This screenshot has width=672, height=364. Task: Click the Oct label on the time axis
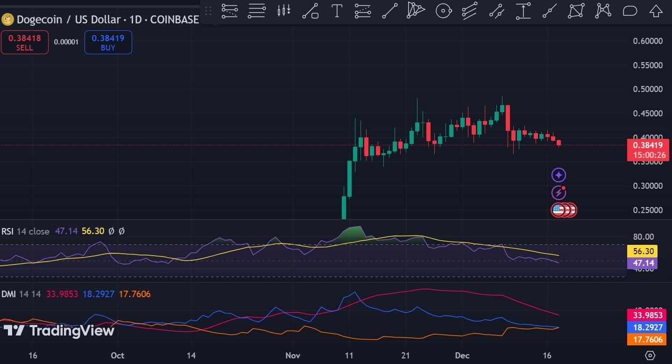click(118, 356)
